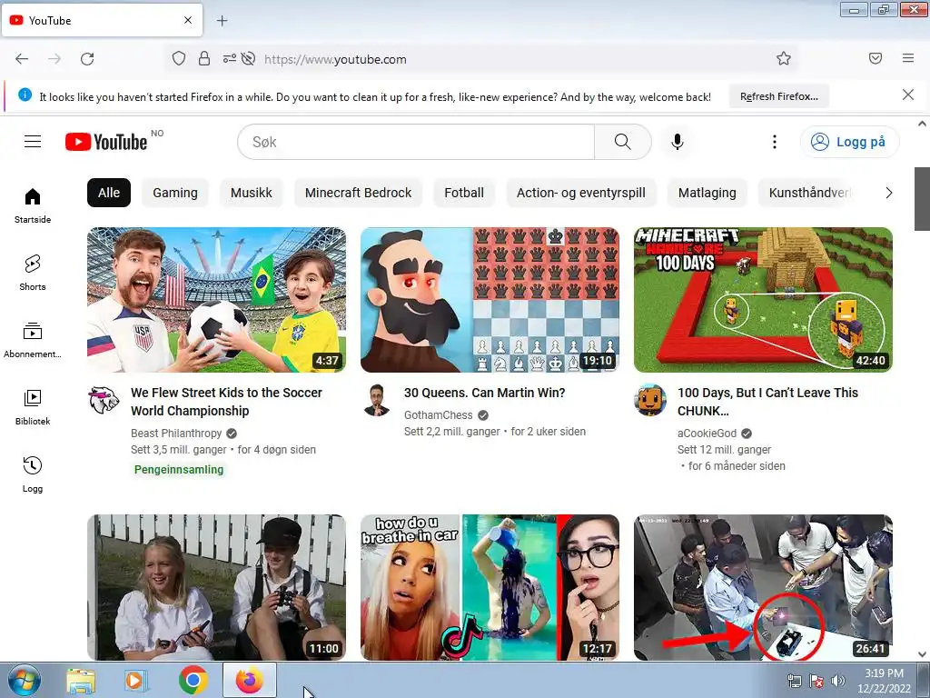Start voice search with microphone icon
Screen dimensions: 930x698
coord(678,142)
